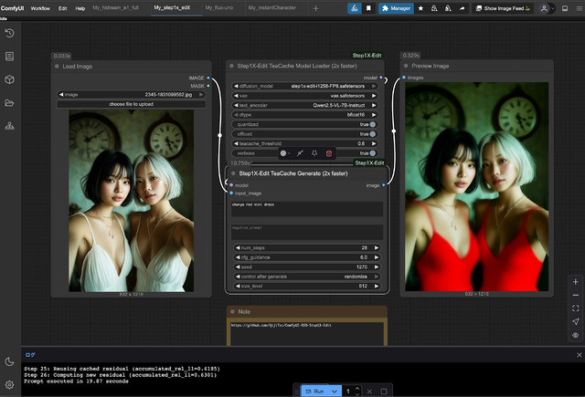Toggle bottom panel icon in top bar
The image size is (585, 397).
coord(565,8)
